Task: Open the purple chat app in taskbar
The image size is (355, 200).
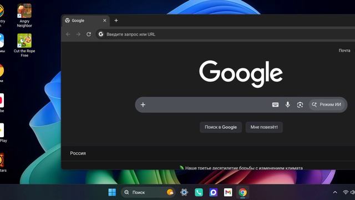Action: click(213, 192)
